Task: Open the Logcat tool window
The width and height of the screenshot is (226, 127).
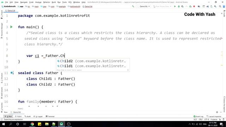Action: pos(38,116)
